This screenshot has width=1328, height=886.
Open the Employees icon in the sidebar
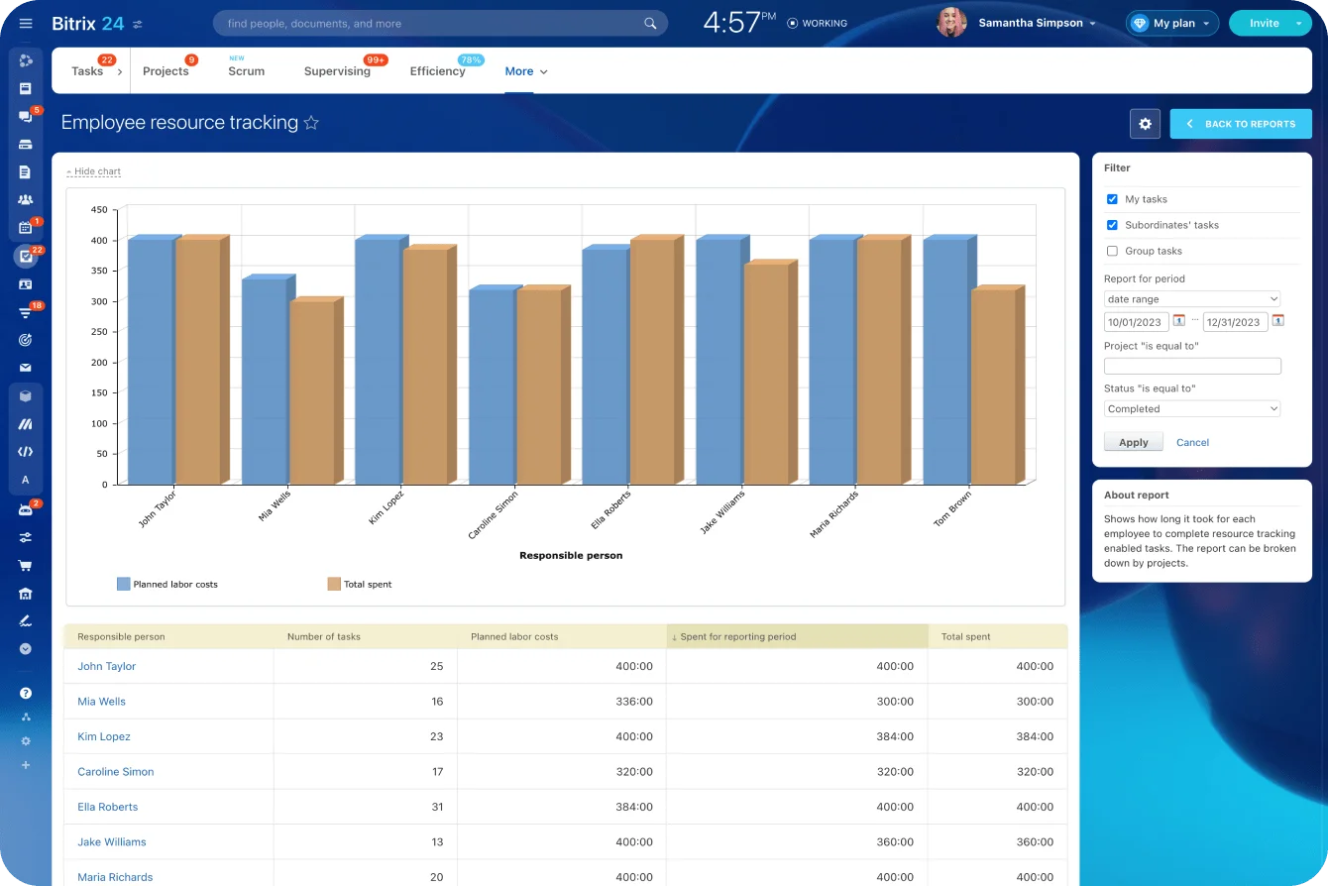26,199
